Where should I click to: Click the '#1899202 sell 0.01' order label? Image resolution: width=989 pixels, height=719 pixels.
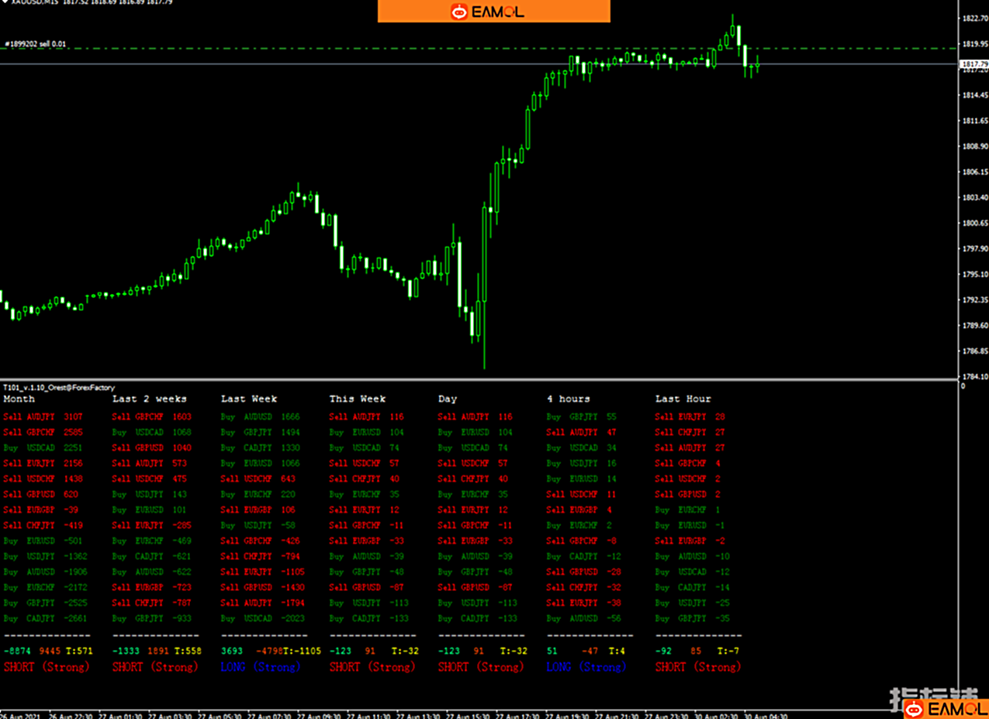tap(36, 44)
